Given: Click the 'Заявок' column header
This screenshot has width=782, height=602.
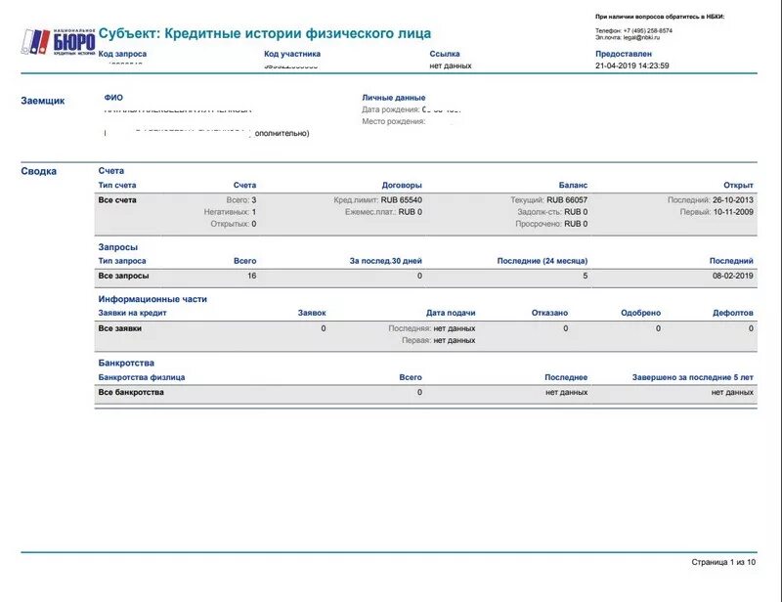Looking at the screenshot, I should 312,314.
